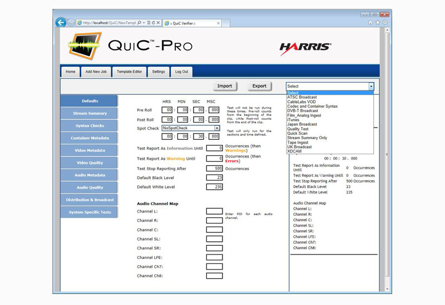Open the Audio Metadata sidebar section
The image size is (445, 305).
(x=89, y=175)
